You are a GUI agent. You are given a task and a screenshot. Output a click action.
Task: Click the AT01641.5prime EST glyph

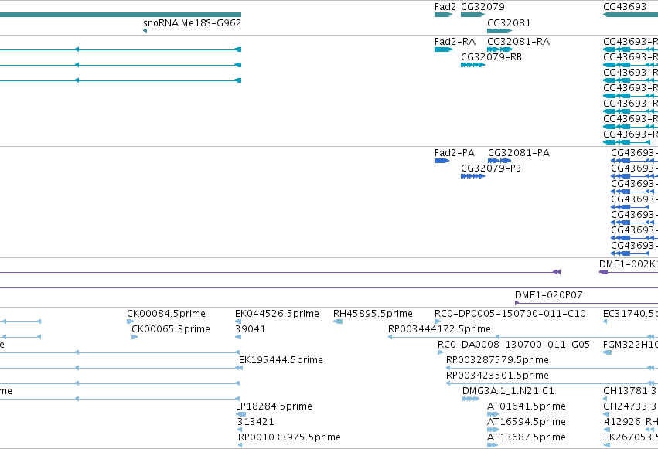point(493,414)
